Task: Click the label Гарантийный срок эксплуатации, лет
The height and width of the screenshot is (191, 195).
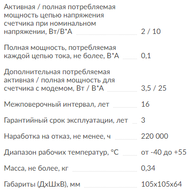Action: (x=66, y=120)
